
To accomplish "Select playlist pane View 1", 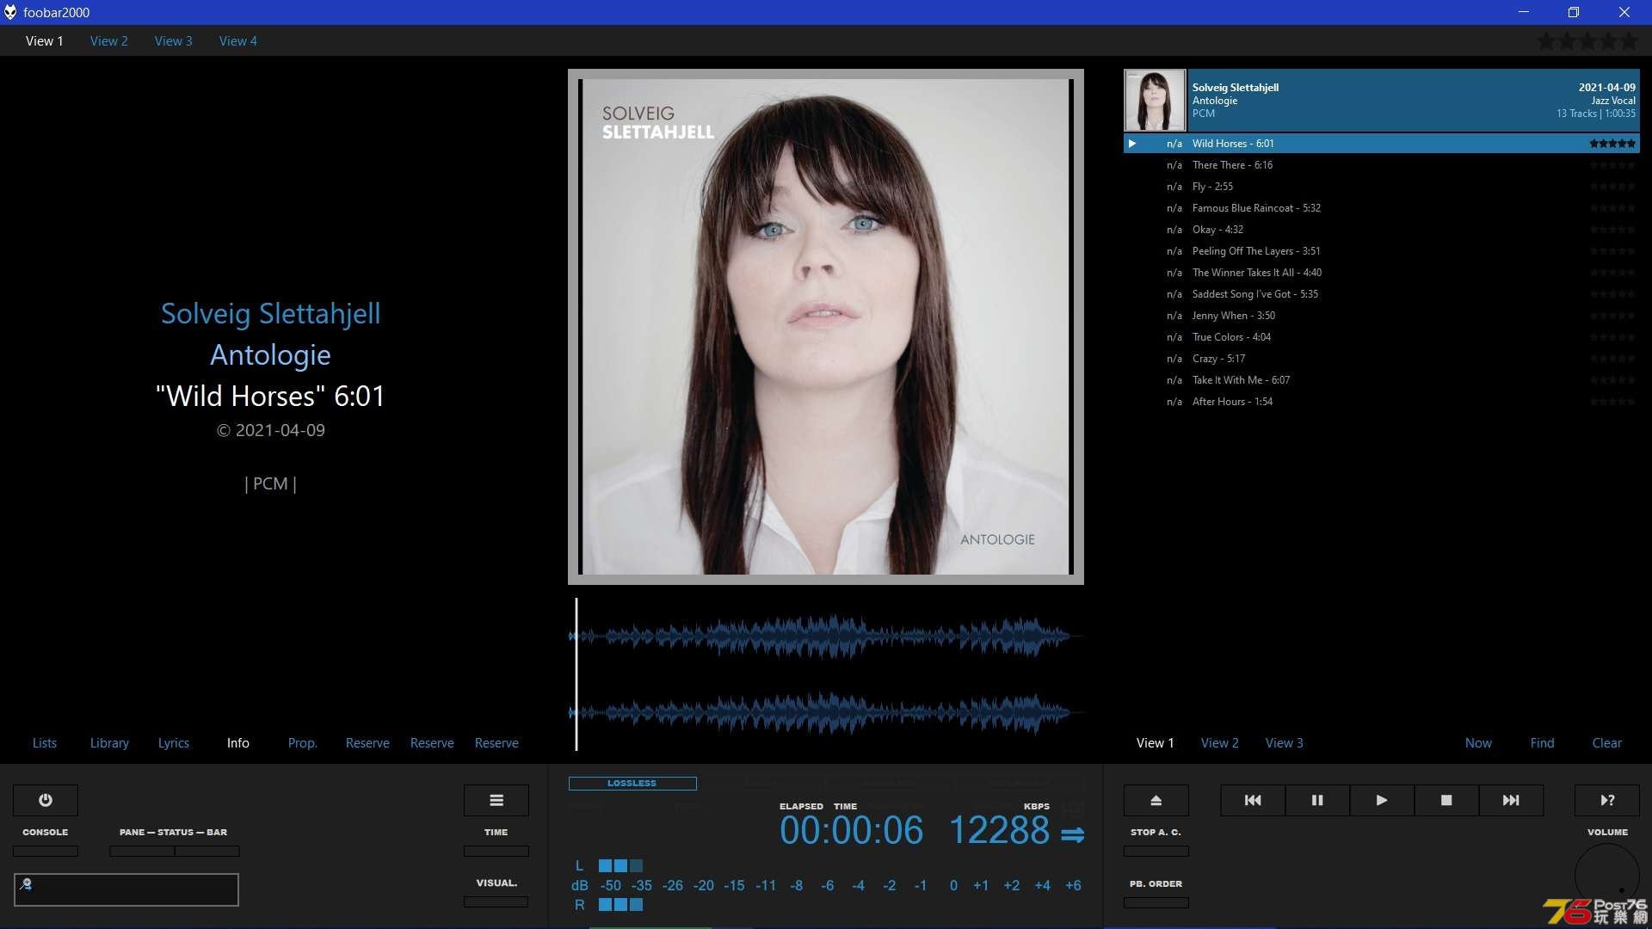I will 1156,742.
